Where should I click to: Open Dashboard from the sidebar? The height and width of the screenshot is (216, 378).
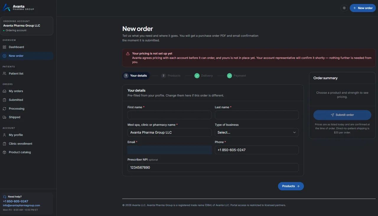point(27,47)
